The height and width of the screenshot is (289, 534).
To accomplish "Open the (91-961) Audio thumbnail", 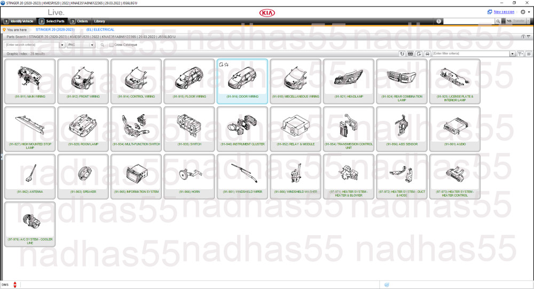I will (455, 129).
